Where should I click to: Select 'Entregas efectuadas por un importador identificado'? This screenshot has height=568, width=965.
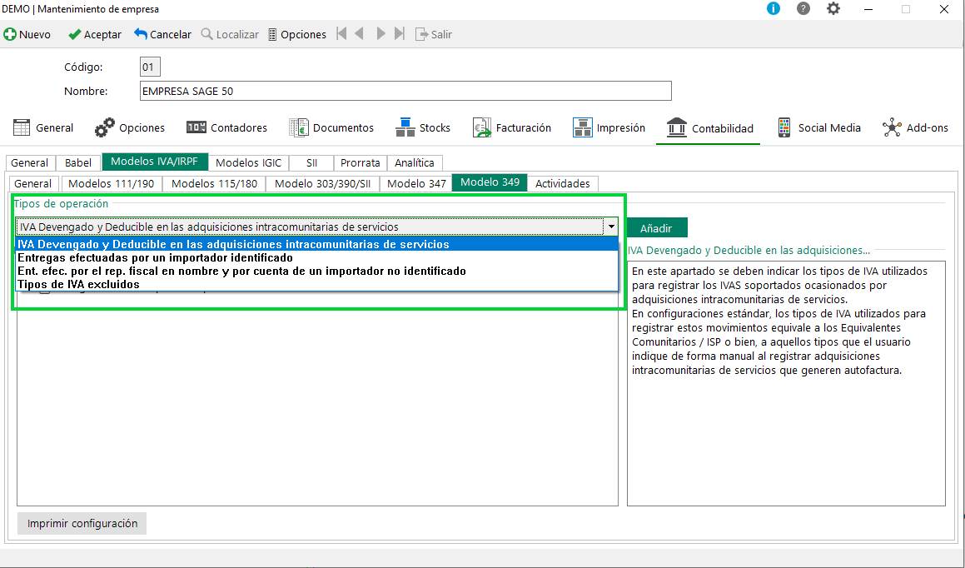pos(155,258)
